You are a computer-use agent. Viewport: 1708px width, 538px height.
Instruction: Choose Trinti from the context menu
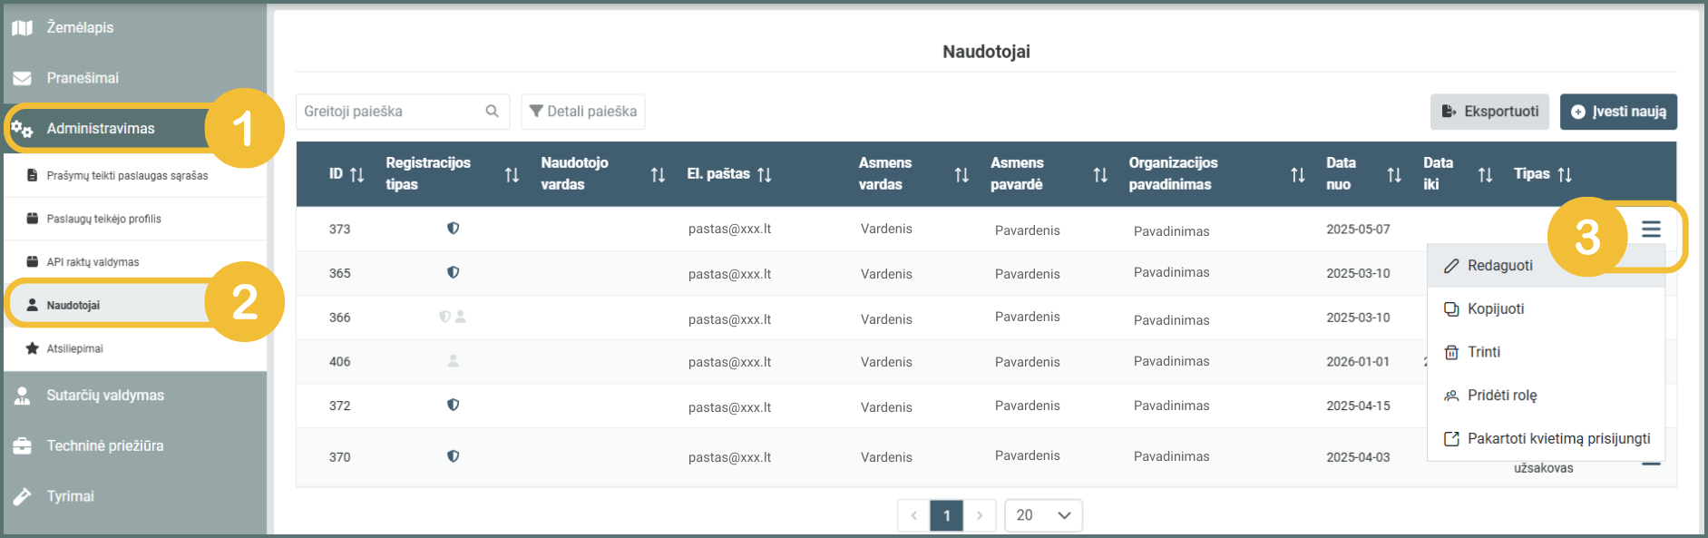click(x=1546, y=352)
